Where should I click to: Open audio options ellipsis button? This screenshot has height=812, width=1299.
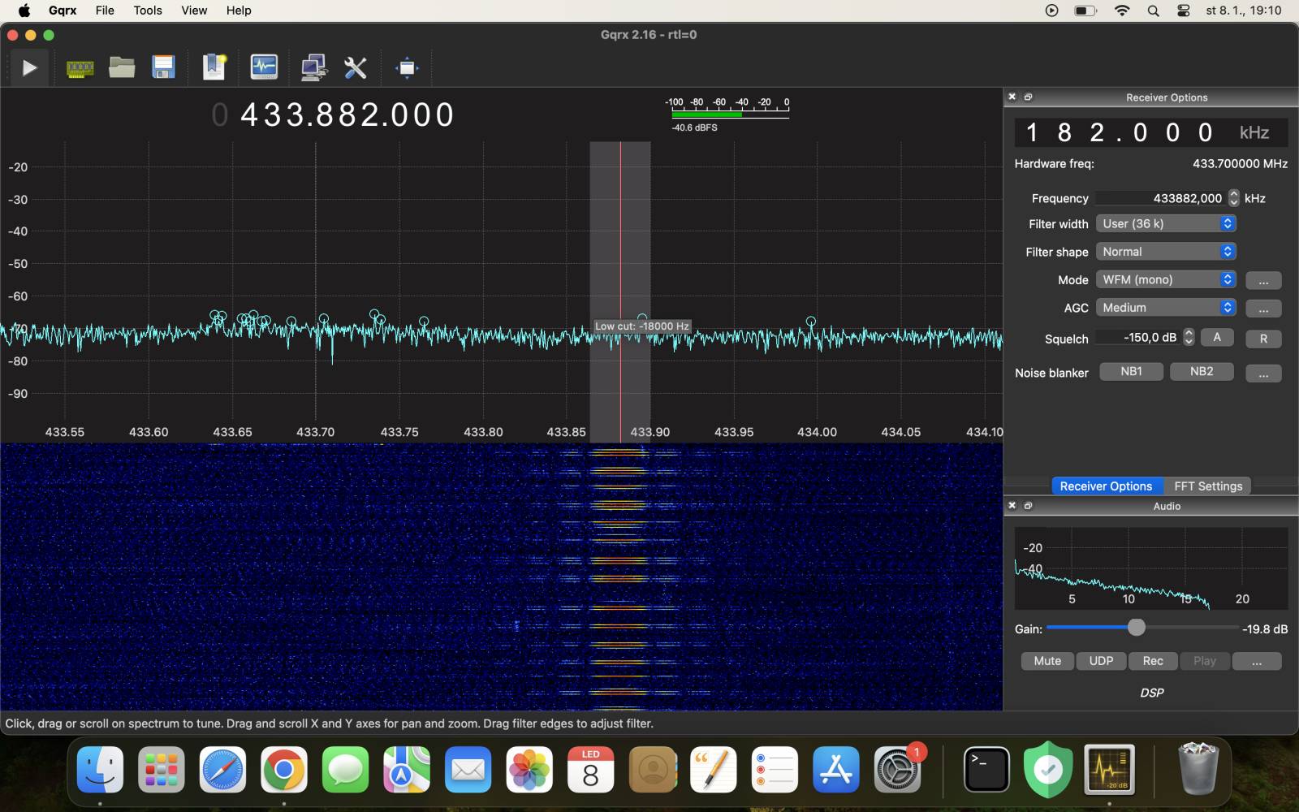(1257, 661)
